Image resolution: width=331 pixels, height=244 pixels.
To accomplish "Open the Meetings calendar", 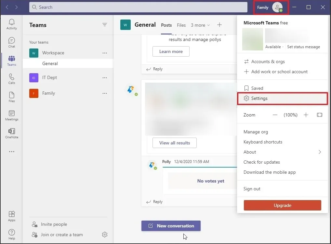I will click(12, 115).
